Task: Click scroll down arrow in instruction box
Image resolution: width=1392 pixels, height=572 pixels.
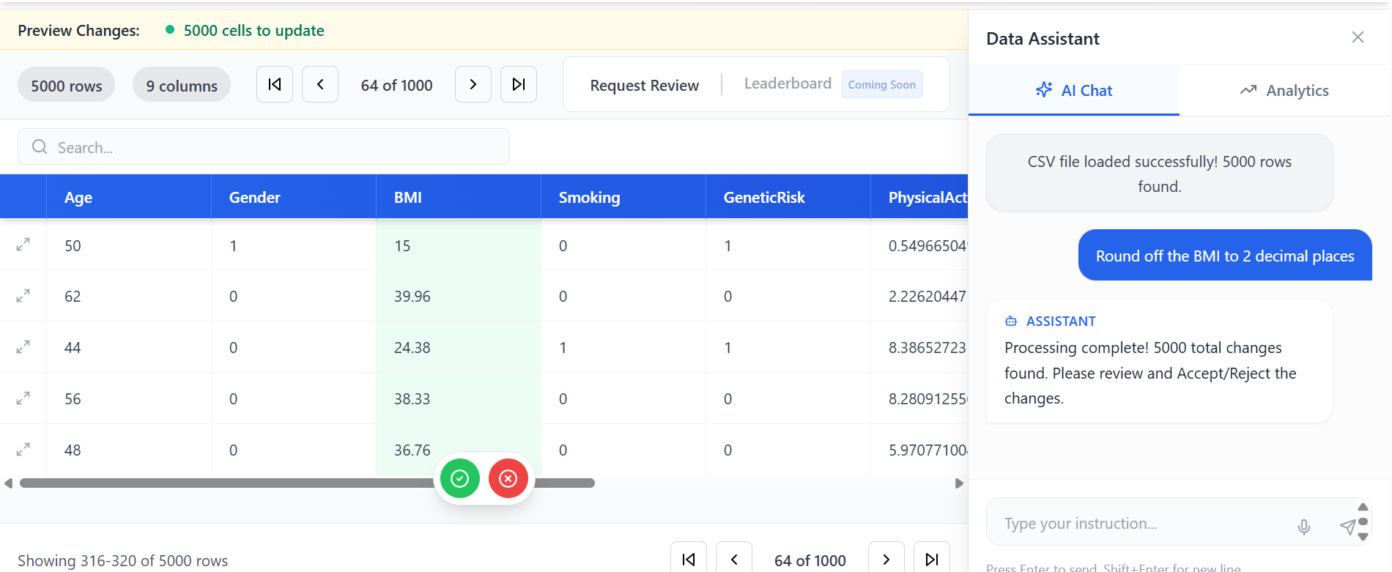Action: coord(1363,537)
